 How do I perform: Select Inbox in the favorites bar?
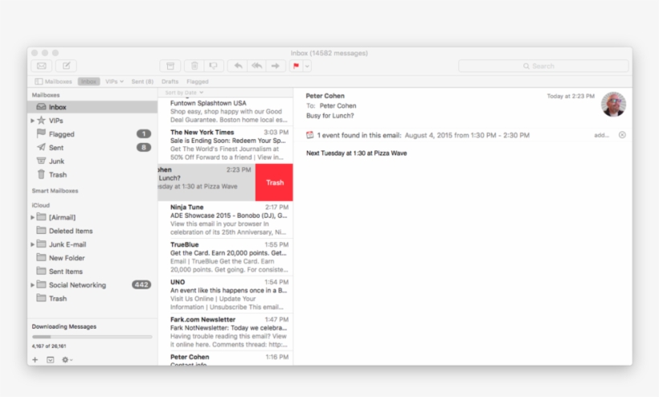pyautogui.click(x=88, y=81)
